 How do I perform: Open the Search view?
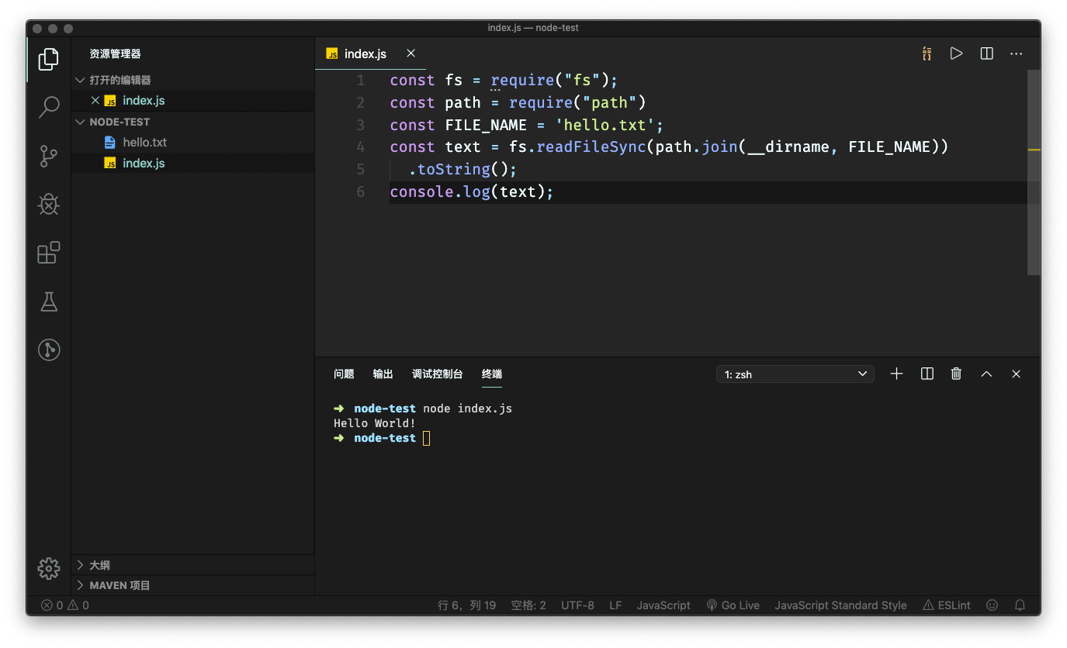[x=48, y=107]
